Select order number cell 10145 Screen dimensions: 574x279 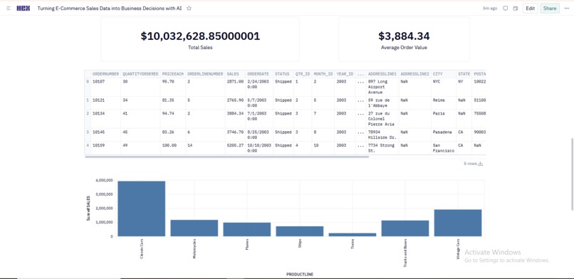tap(105, 135)
